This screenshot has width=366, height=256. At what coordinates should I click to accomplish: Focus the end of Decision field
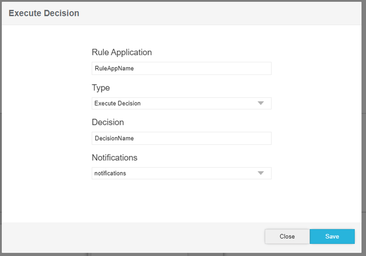pyautogui.click(x=263, y=138)
